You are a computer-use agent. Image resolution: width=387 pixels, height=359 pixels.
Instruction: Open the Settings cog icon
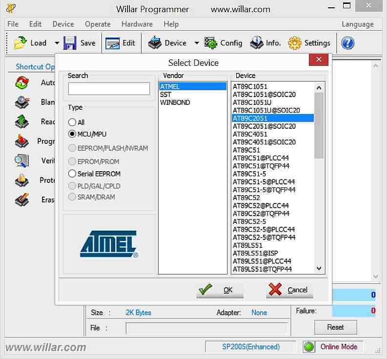click(x=295, y=43)
